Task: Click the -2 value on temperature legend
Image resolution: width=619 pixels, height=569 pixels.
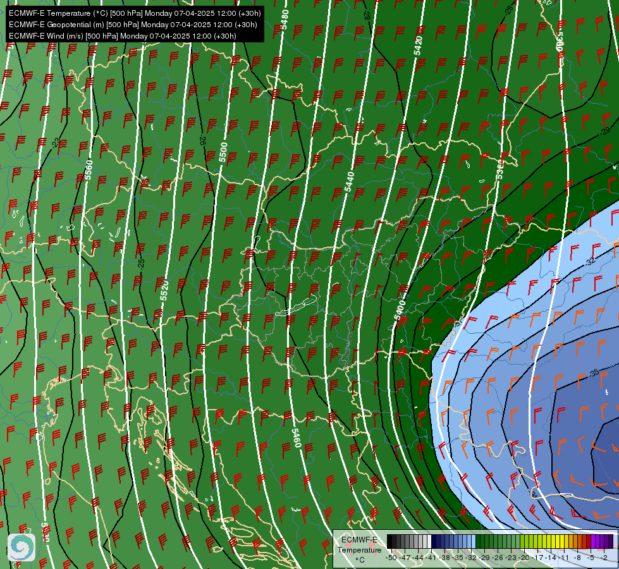Action: click(604, 558)
